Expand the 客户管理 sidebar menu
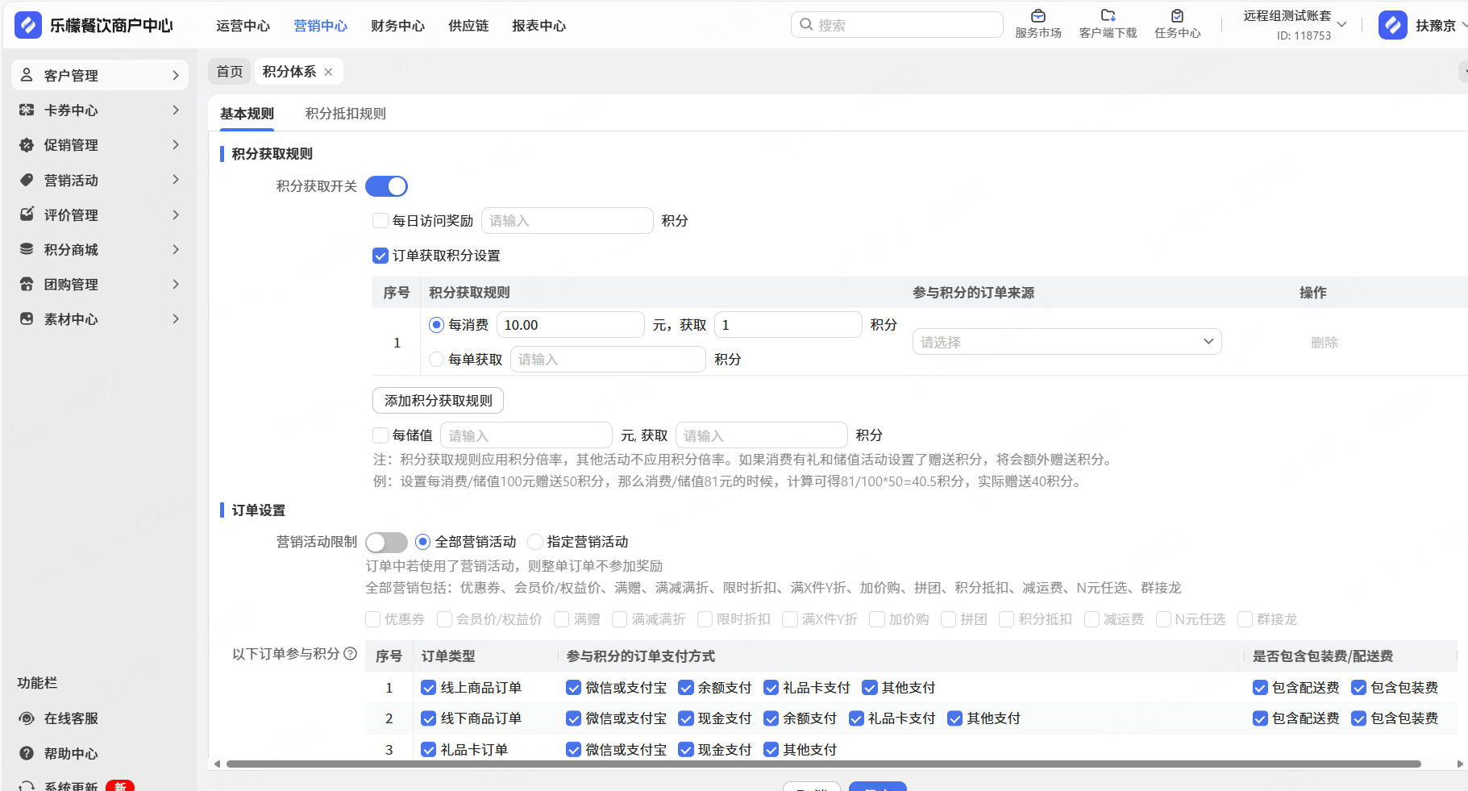 point(100,76)
